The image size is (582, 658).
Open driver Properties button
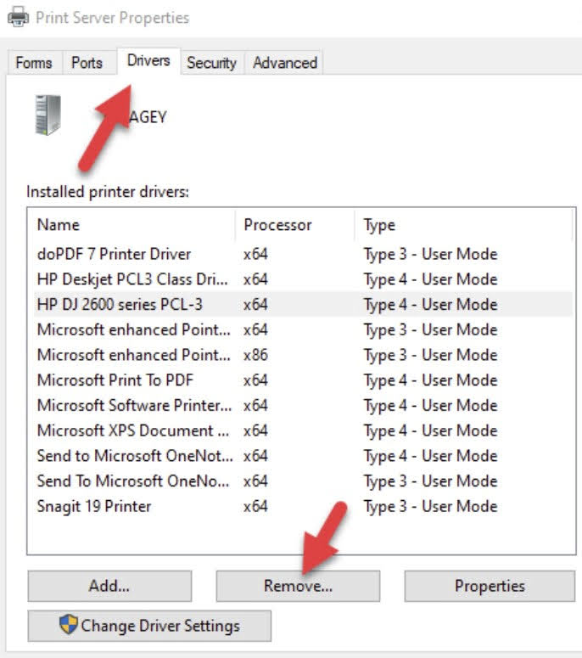tap(490, 586)
